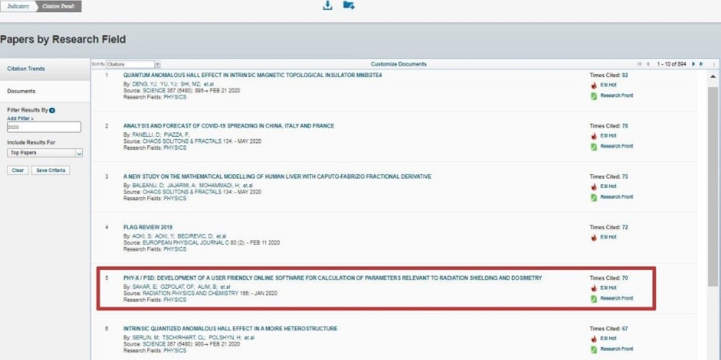Click the Papers by Research Field heading
The height and width of the screenshot is (360, 721).
tap(63, 39)
